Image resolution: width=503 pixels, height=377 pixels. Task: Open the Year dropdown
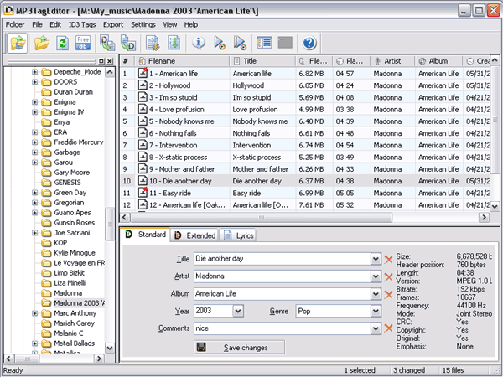coord(238,311)
